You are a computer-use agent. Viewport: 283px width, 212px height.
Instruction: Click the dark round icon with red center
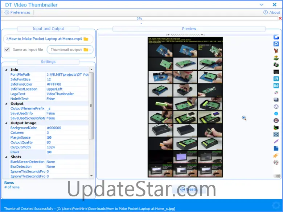pyautogui.click(x=276, y=120)
